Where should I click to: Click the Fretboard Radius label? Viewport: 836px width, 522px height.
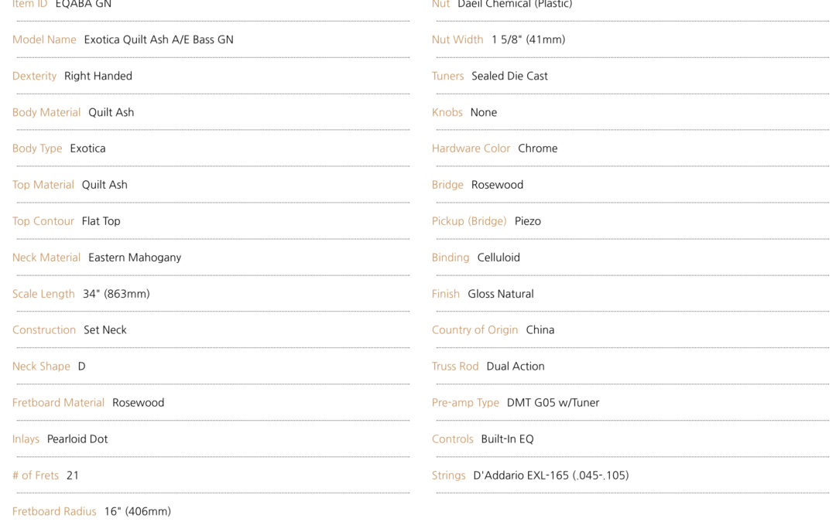coord(54,511)
